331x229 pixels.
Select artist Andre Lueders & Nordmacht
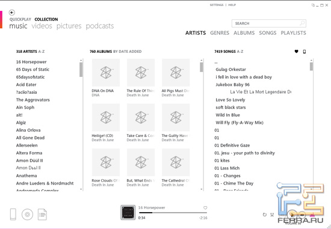click(45, 183)
